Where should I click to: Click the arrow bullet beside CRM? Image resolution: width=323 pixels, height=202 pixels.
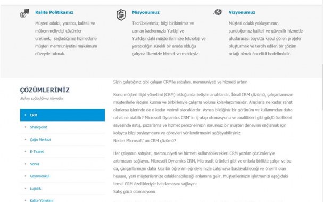[26, 115]
